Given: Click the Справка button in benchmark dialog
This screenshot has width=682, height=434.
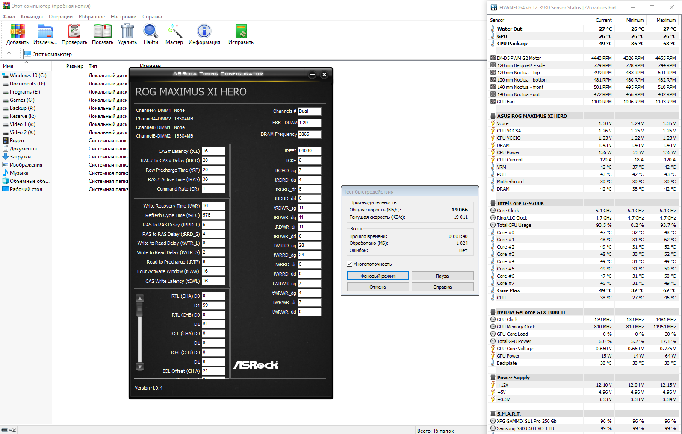Looking at the screenshot, I should [443, 287].
